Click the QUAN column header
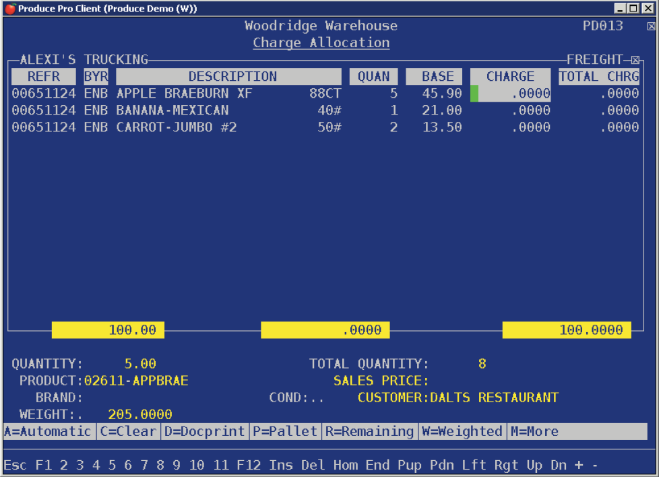The image size is (659, 477). pyautogui.click(x=373, y=77)
